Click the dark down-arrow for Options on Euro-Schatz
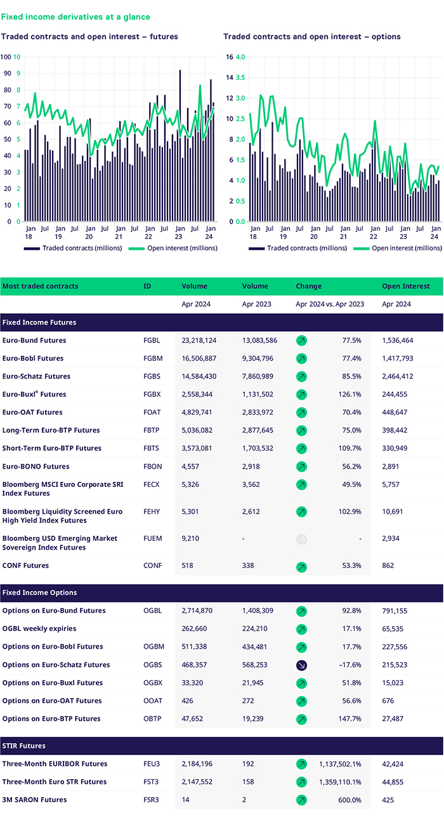The width and height of the screenshot is (444, 823). [302, 665]
